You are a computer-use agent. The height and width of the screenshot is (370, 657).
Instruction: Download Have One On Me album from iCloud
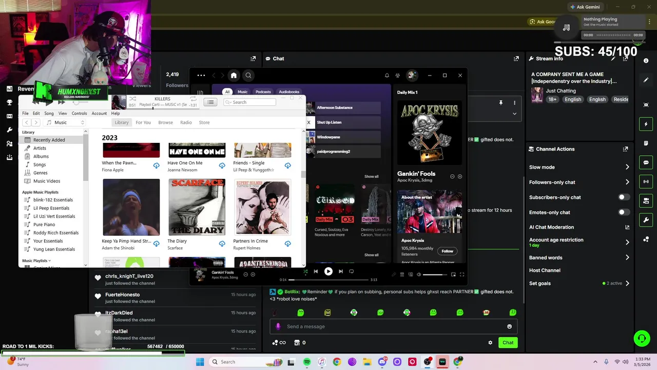coord(222,165)
